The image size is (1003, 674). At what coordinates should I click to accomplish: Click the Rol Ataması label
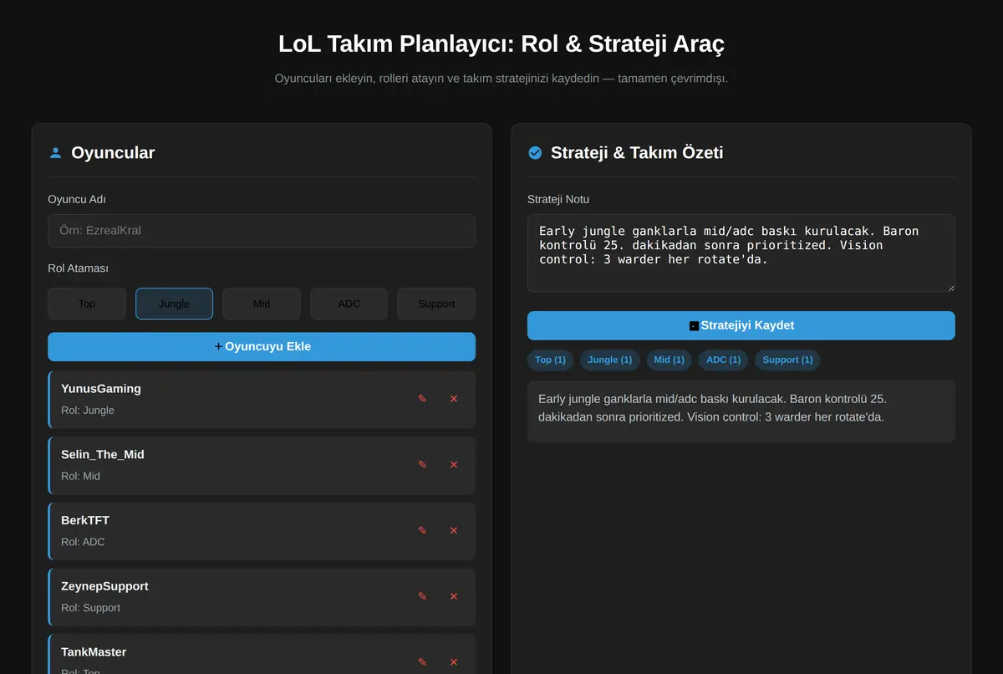pos(79,268)
